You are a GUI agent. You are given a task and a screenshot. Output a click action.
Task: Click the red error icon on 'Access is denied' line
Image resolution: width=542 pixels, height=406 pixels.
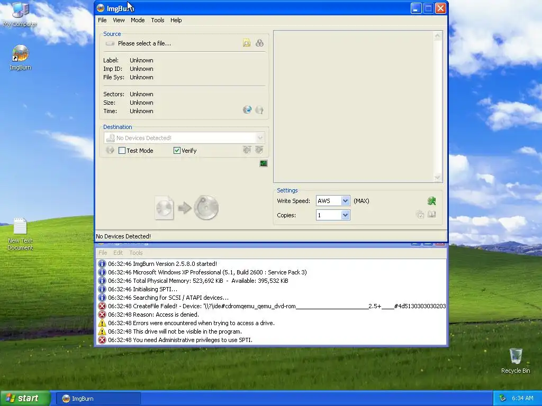point(102,315)
